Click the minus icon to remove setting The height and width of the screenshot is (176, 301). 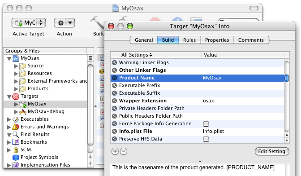(124, 151)
